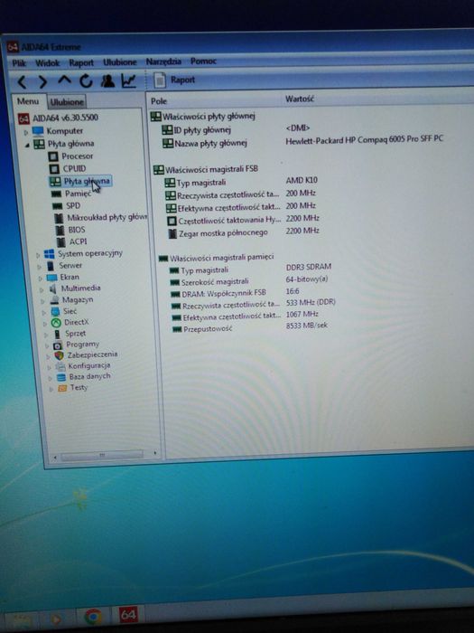Click the camera icon beside Programy

click(x=58, y=345)
